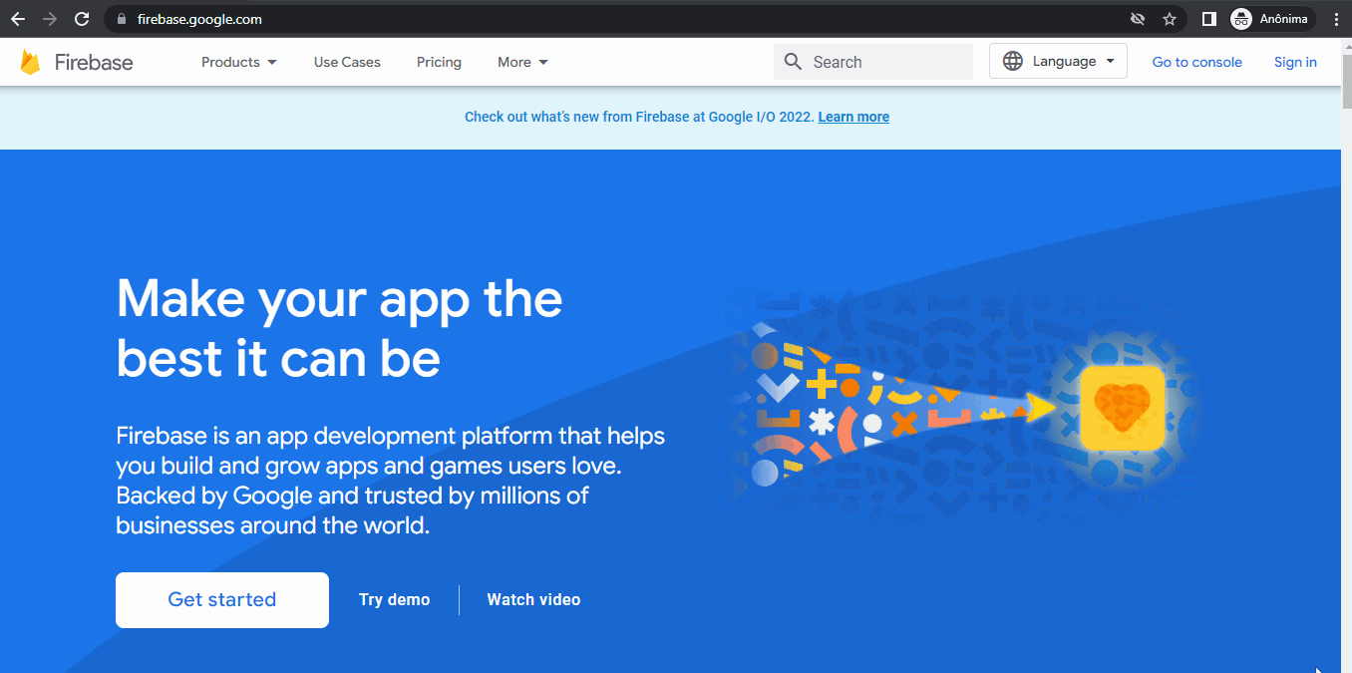This screenshot has height=673, width=1352.
Task: Click the Watch video button
Action: pyautogui.click(x=533, y=600)
